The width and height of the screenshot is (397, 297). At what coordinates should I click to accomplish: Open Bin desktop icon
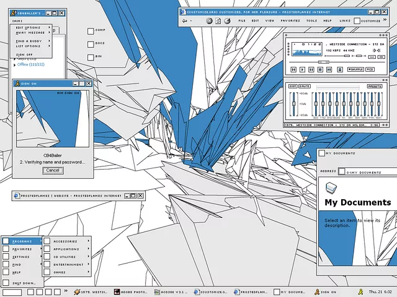pyautogui.click(x=91, y=58)
